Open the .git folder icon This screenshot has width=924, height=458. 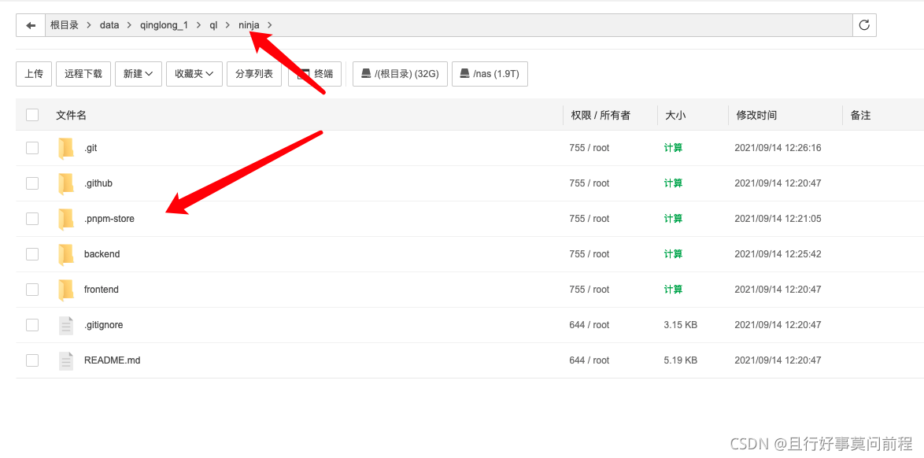click(66, 148)
